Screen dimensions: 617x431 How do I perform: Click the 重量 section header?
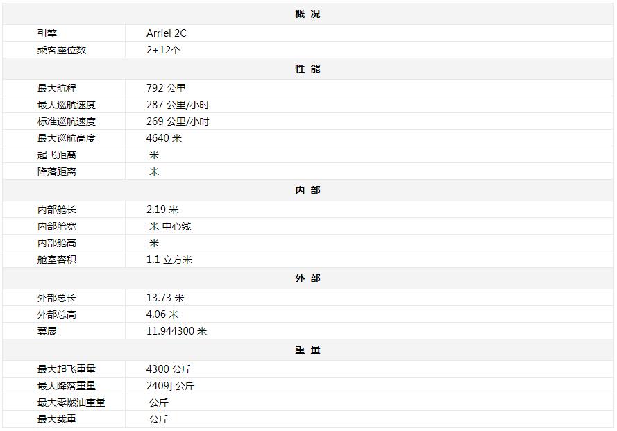(x=307, y=350)
